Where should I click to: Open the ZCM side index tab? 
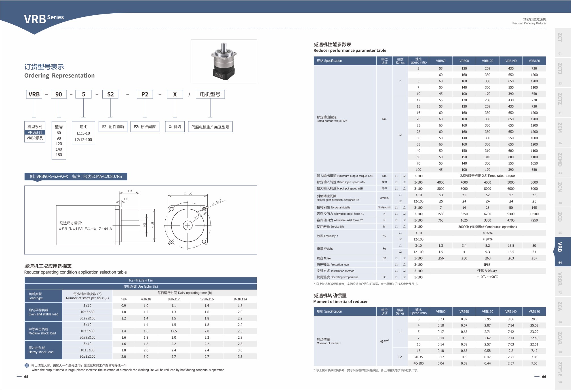562,132
